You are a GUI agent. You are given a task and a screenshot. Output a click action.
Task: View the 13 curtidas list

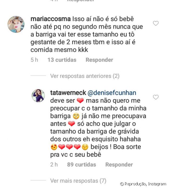pos(62,60)
